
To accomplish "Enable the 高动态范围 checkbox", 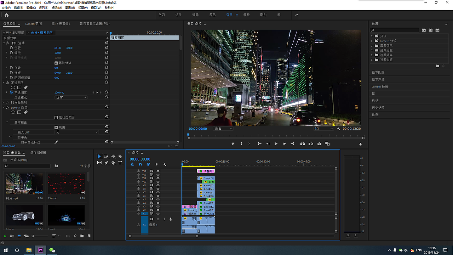I will 56,117.
